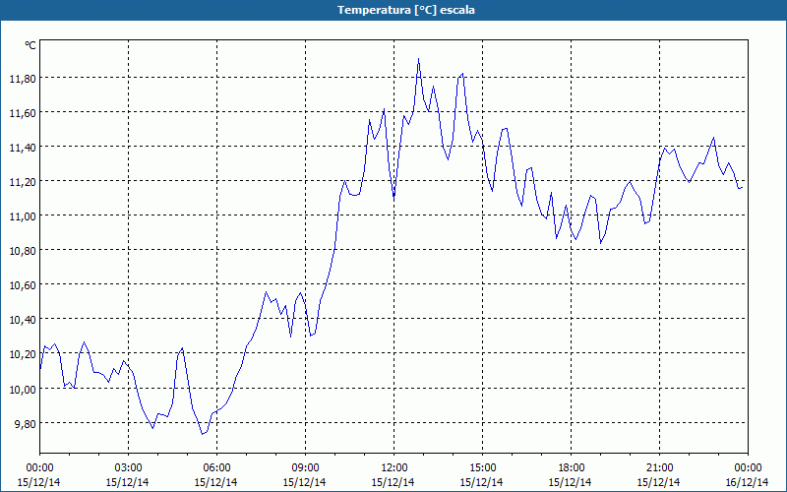Click the 'Temperatura [°C] escala' title bar
The image size is (787, 492).
(x=393, y=10)
